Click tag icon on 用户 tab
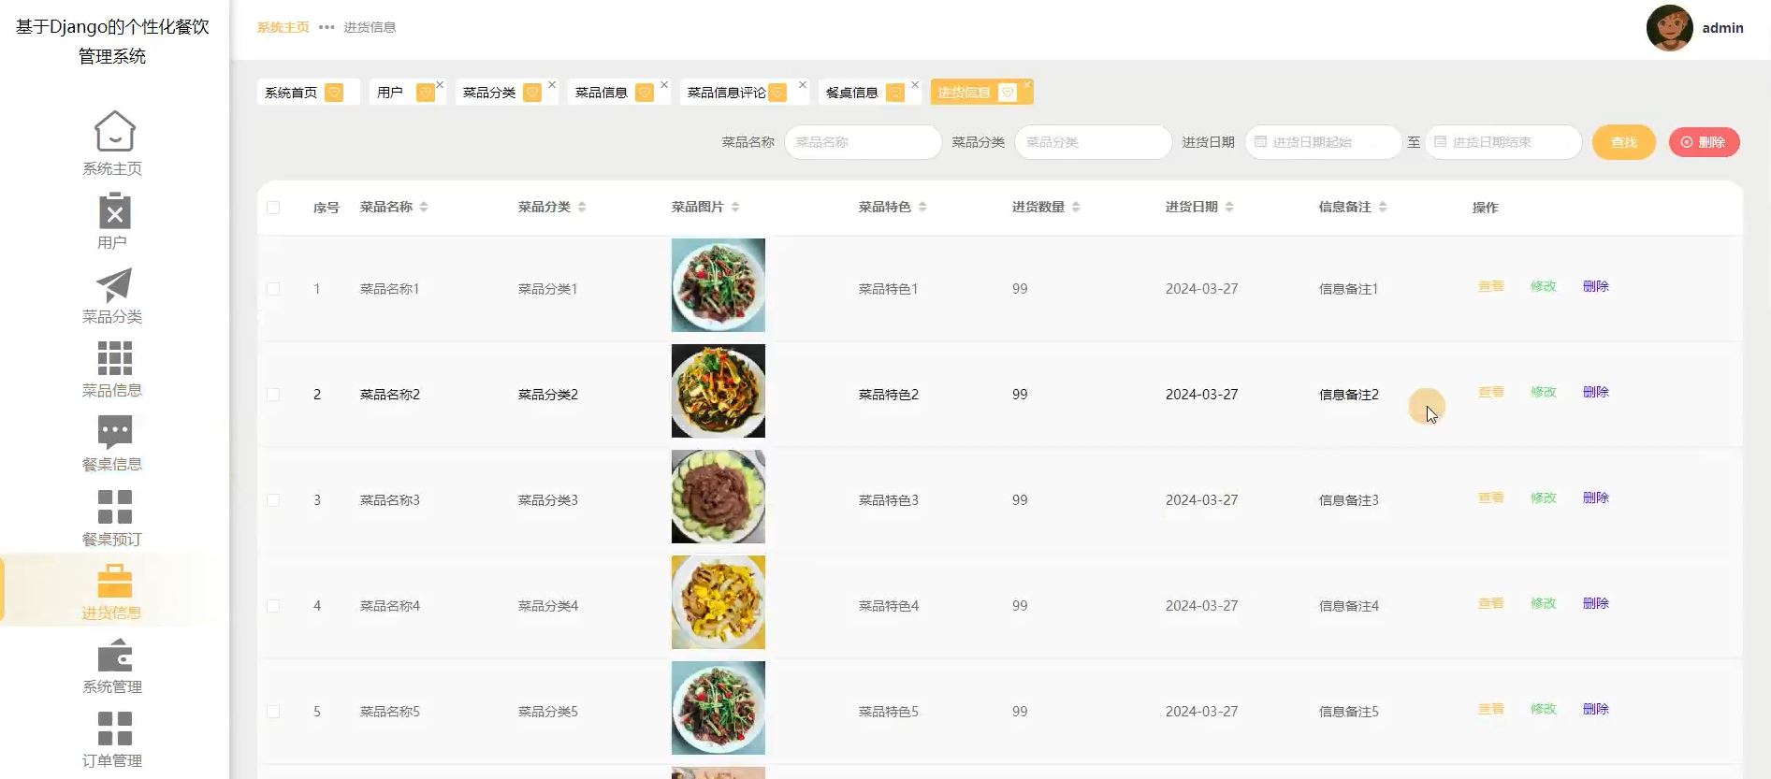Screen dimensions: 1771x779 (x=426, y=92)
